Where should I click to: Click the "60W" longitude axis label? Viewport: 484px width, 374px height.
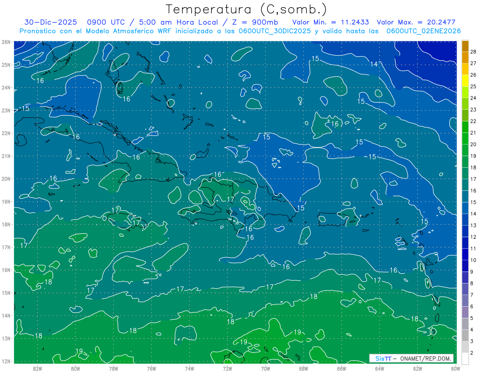pyautogui.click(x=456, y=368)
